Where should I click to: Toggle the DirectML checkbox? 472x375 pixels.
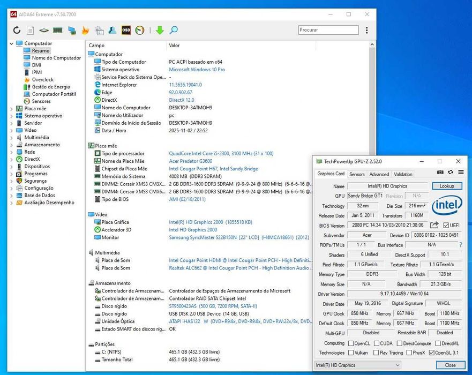pyautogui.click(x=438, y=343)
